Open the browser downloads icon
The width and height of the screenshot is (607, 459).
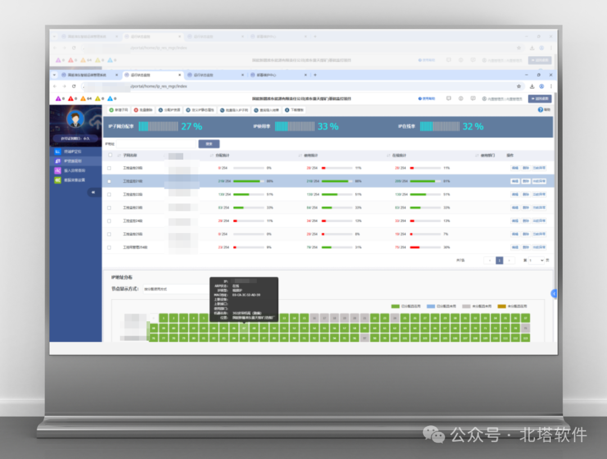pos(532,87)
